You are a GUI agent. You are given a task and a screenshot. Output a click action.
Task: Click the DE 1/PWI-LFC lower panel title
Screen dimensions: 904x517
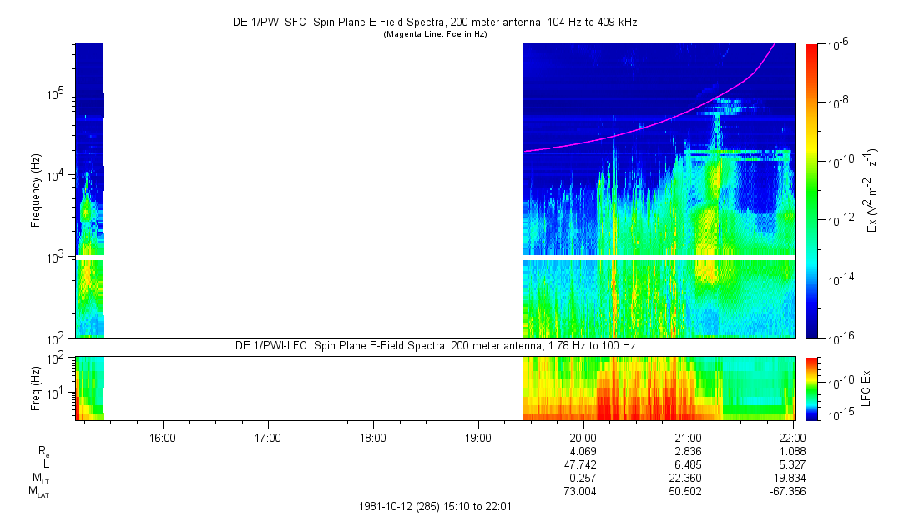(434, 345)
